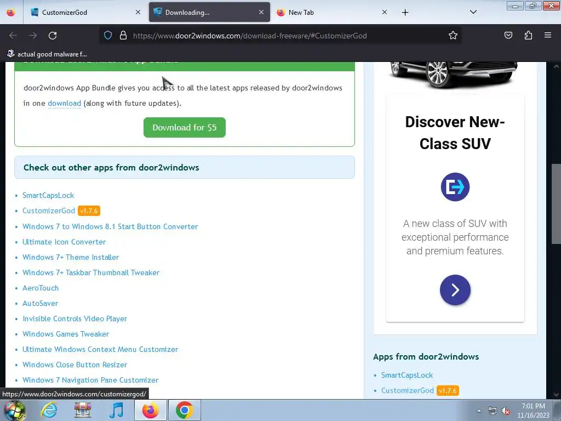Open SmartCapsLock in sidebar apps list
This screenshot has height=421, width=561.
point(407,375)
